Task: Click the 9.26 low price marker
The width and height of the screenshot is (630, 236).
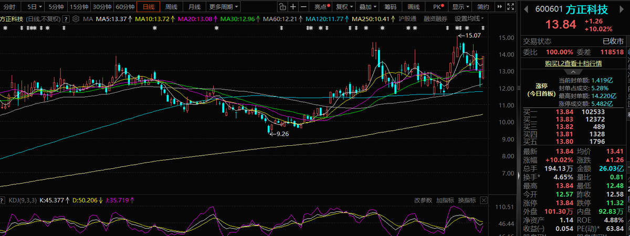Action: (x=282, y=134)
